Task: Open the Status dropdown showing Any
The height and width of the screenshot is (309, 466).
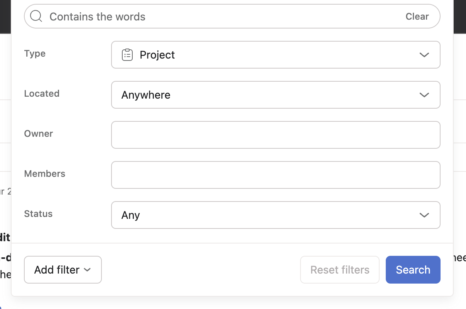Action: [x=275, y=215]
